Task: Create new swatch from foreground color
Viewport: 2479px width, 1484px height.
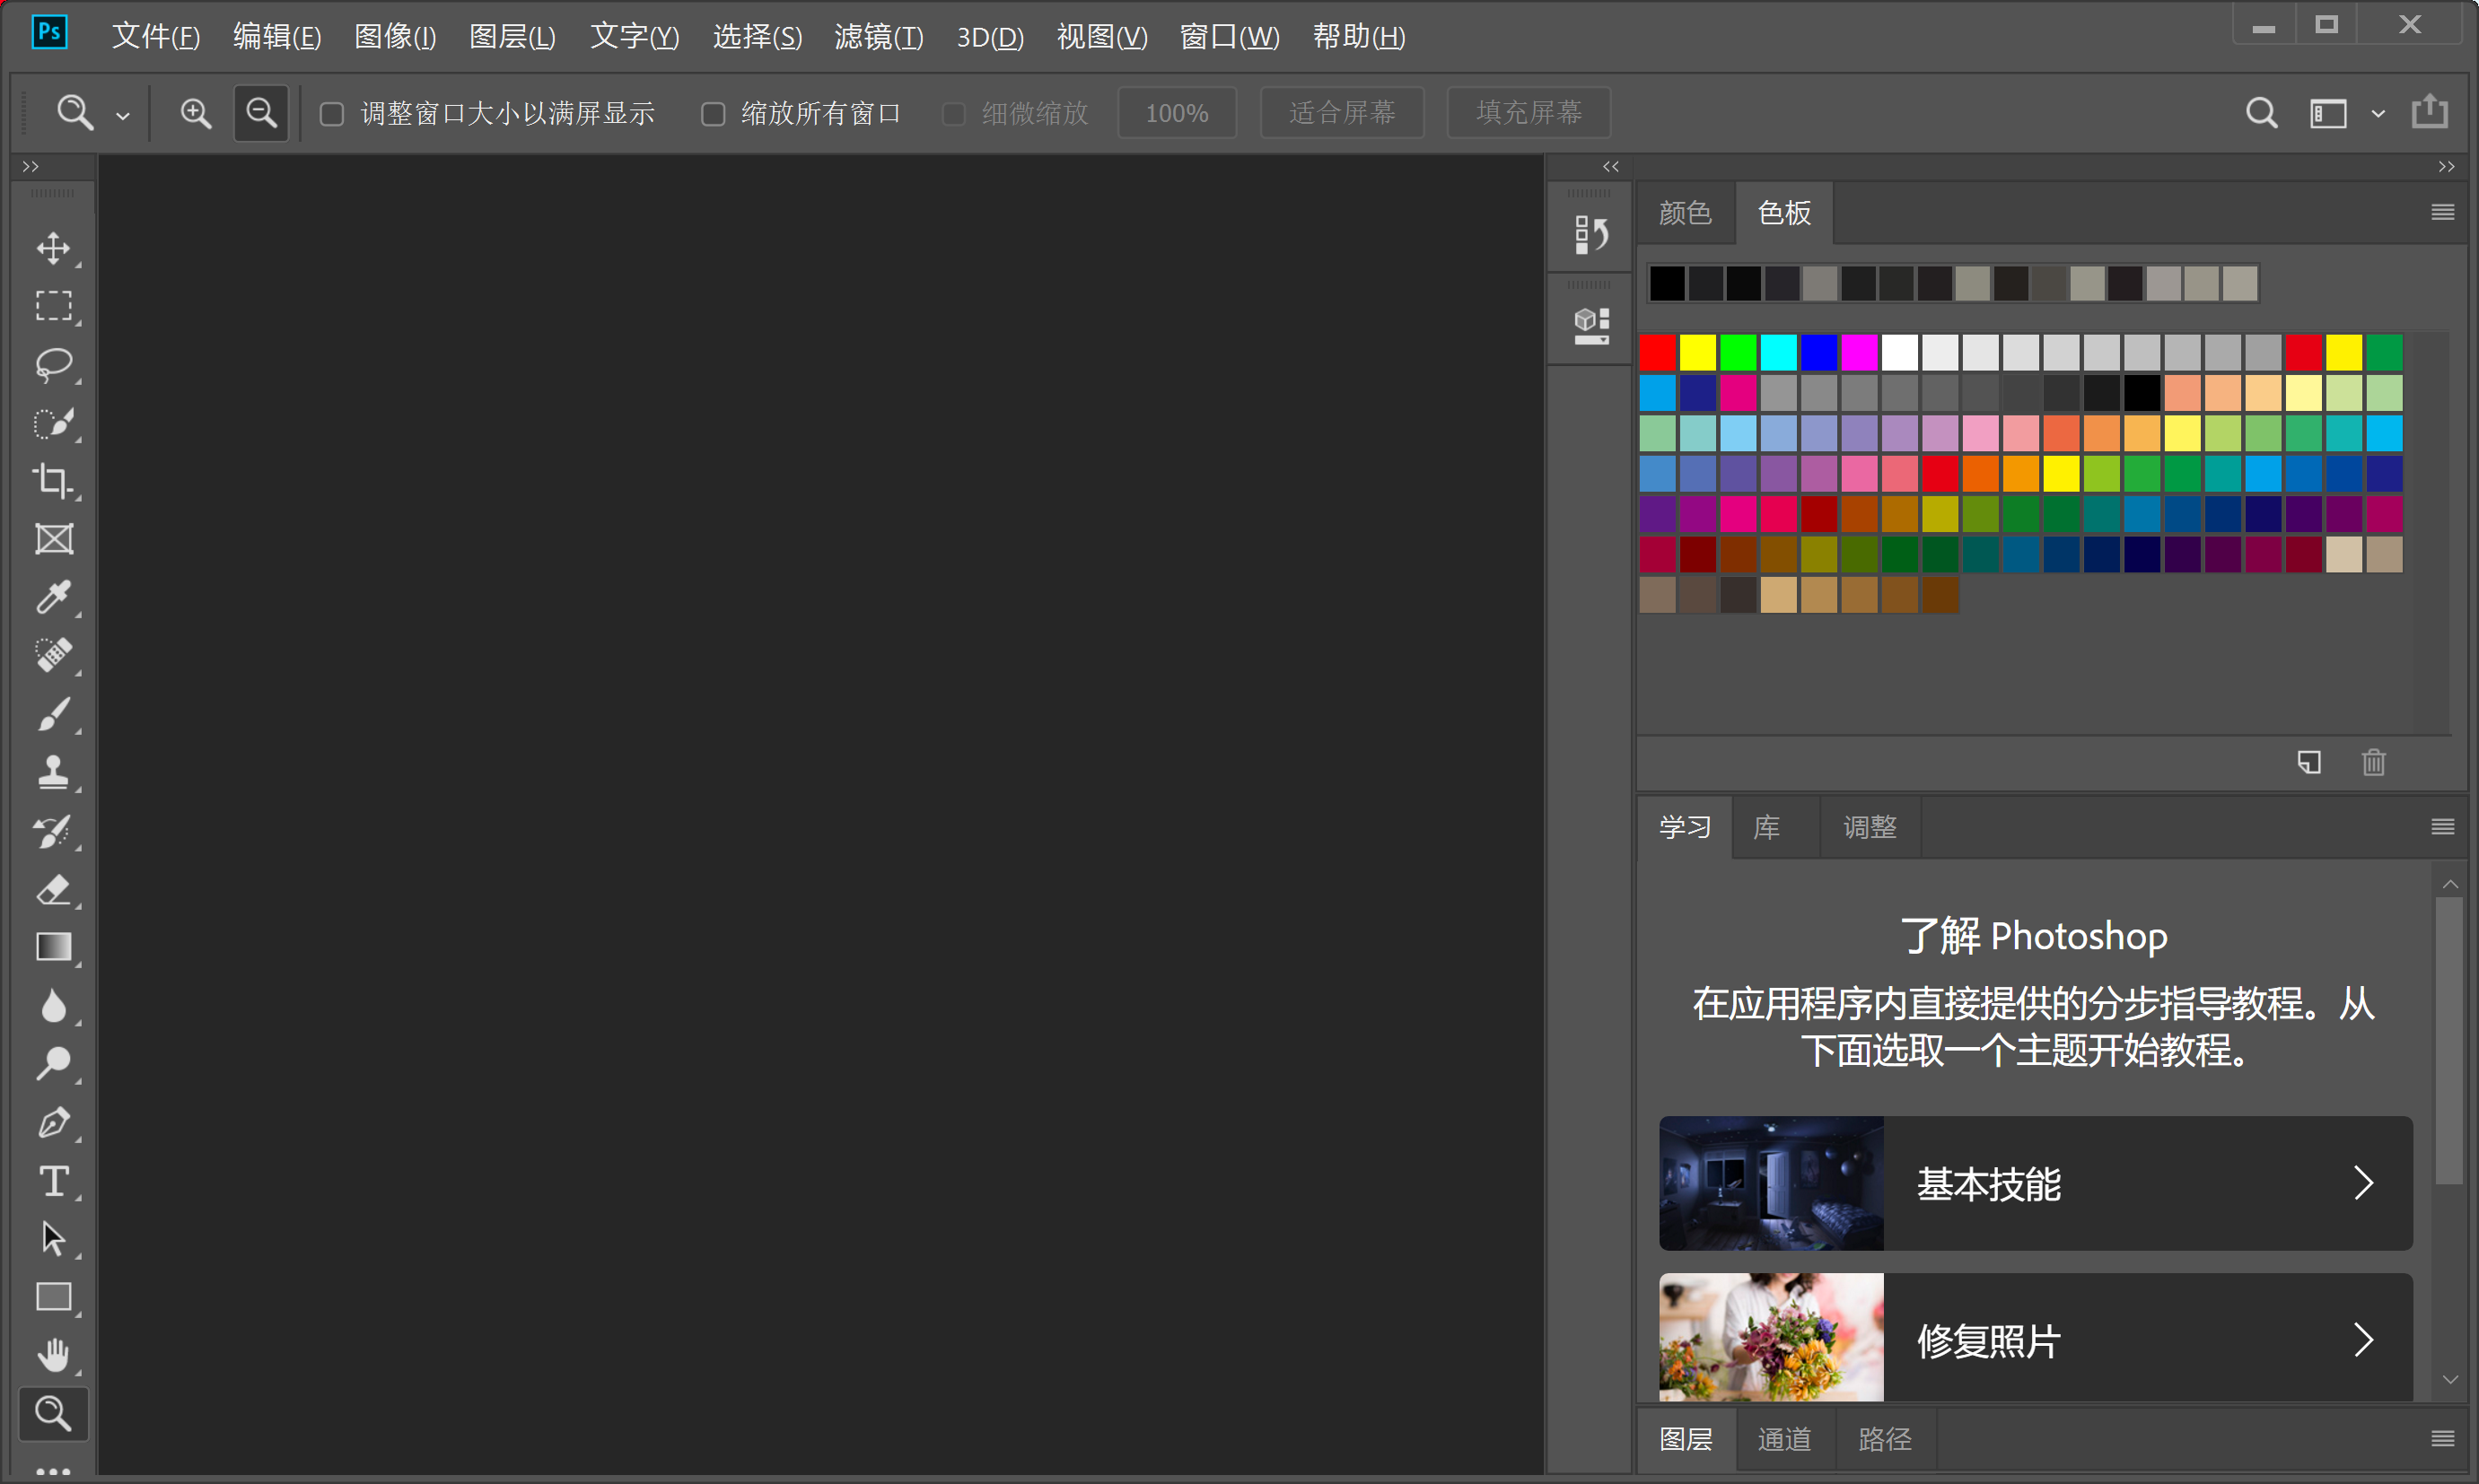Action: click(x=2309, y=763)
